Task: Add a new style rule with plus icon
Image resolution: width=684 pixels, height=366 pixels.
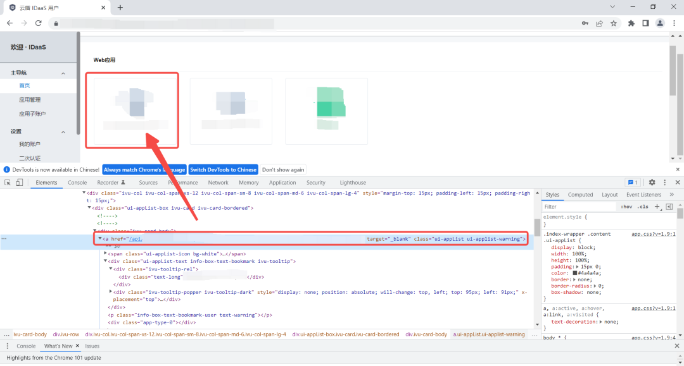Action: point(657,207)
